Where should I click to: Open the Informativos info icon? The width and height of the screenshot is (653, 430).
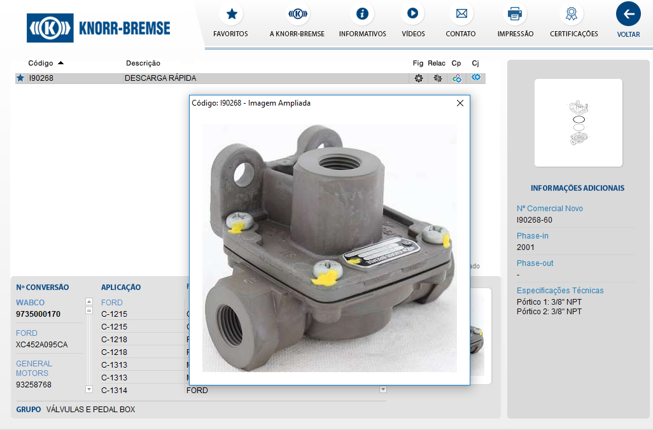(362, 14)
